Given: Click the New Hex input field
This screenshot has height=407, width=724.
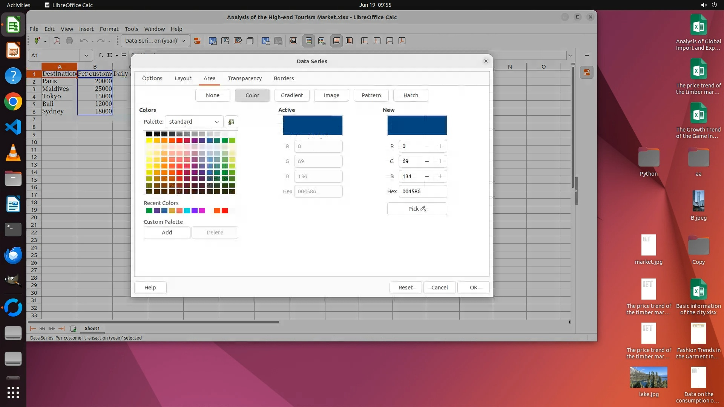Looking at the screenshot, I should pyautogui.click(x=422, y=191).
